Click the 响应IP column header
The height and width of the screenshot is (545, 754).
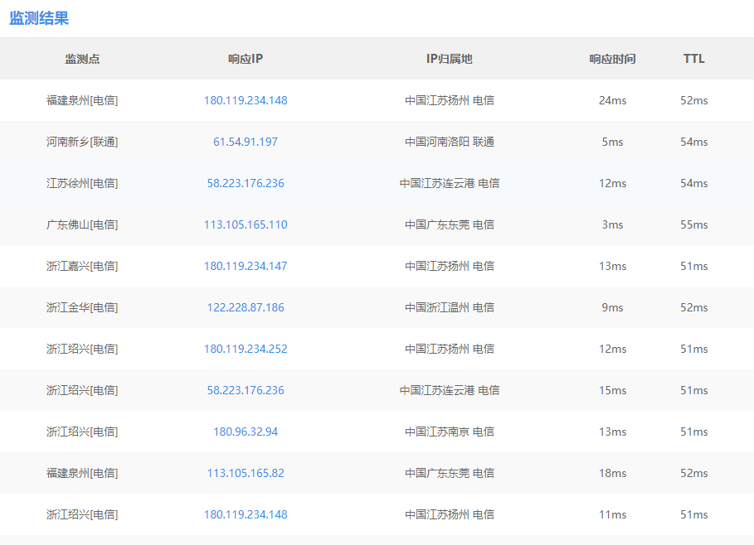pyautogui.click(x=246, y=59)
